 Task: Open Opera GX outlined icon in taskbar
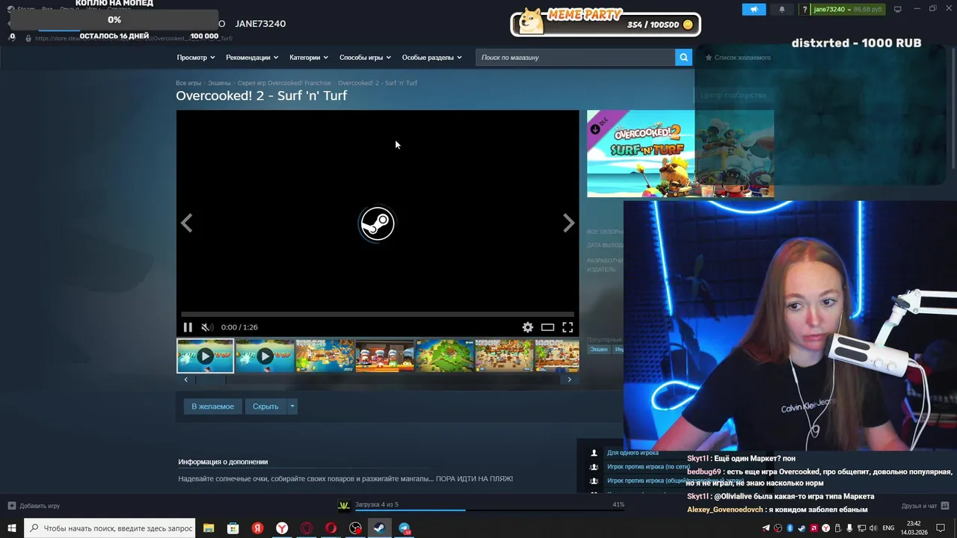[x=307, y=528]
